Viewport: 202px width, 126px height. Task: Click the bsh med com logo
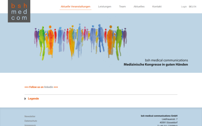pos(19,11)
